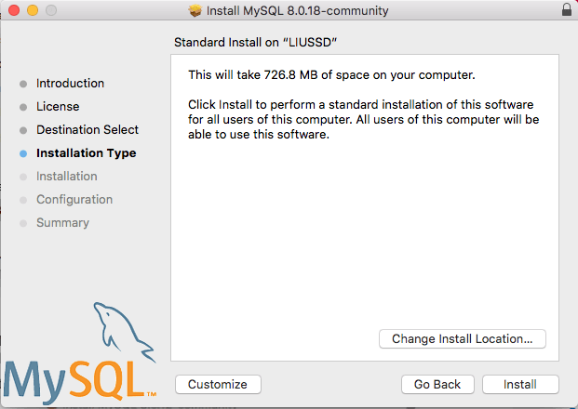Click Change Install Location button
Viewport: 578px width, 409px height.
point(463,339)
